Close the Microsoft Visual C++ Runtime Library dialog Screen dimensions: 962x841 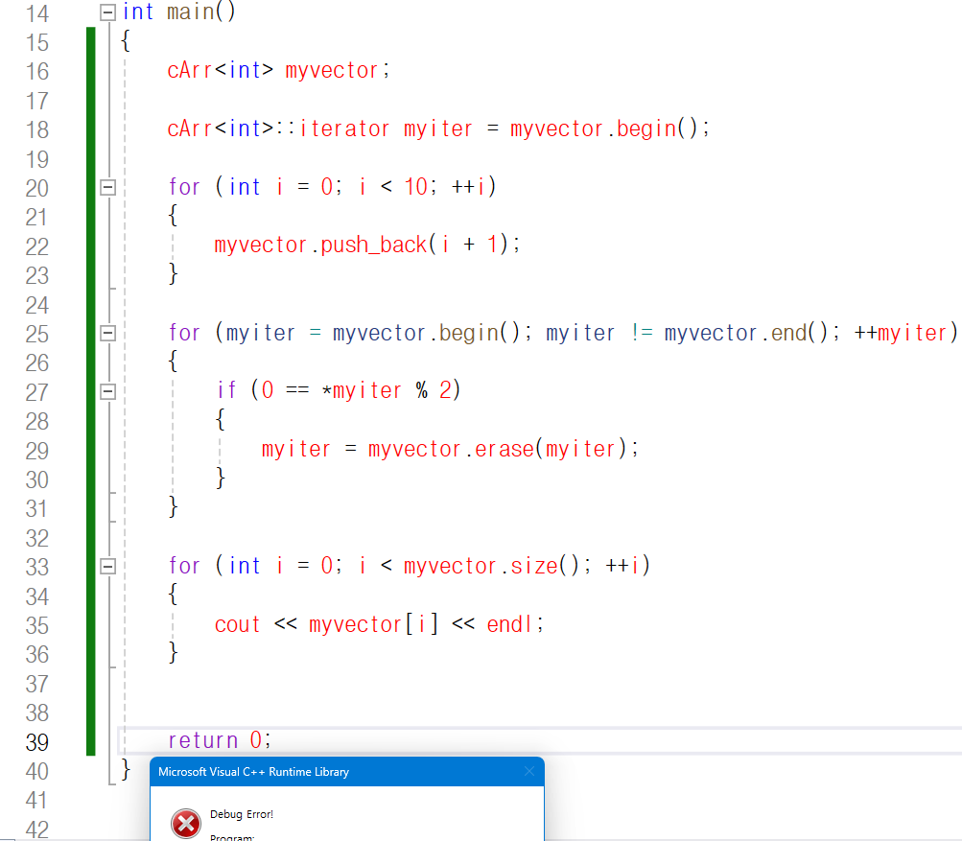tap(529, 772)
